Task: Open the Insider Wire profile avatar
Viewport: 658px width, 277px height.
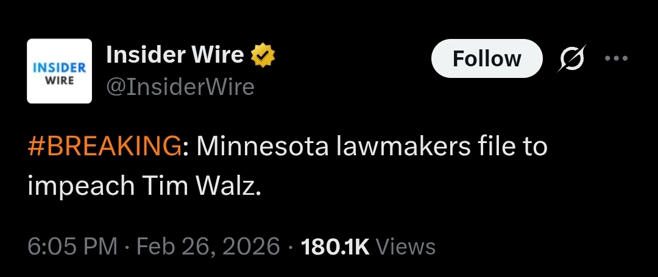Action: (59, 71)
